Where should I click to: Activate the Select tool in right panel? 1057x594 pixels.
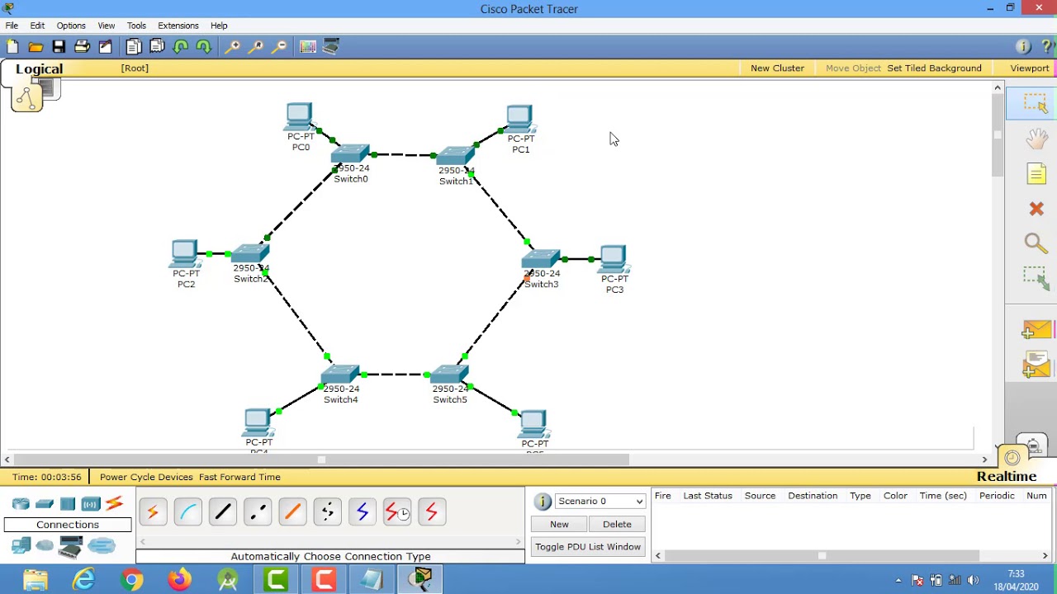1036,103
